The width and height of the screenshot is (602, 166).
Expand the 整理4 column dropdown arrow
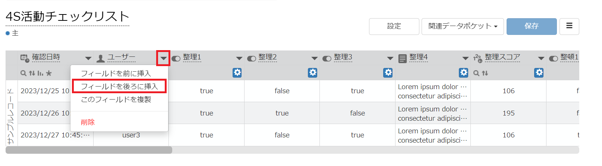point(465,58)
